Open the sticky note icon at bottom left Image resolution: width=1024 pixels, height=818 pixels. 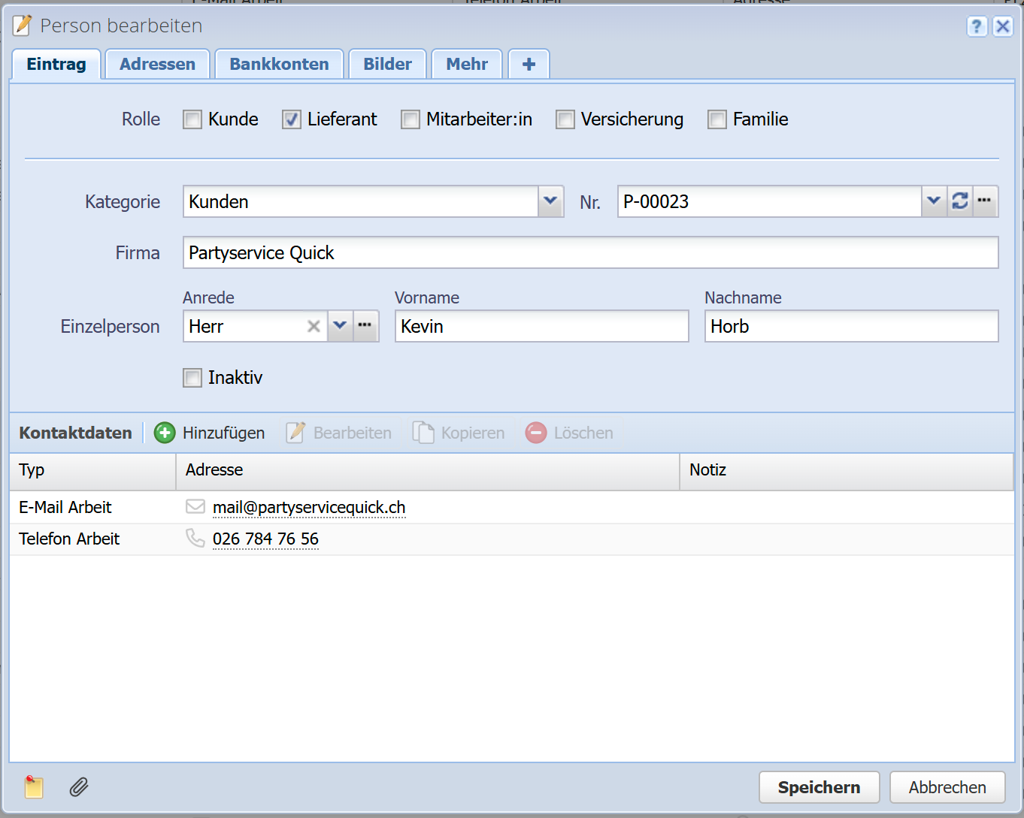point(33,786)
